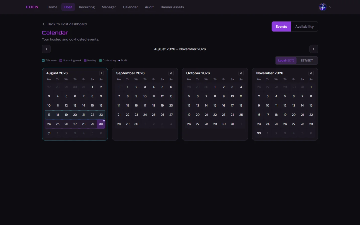
Task: Click the This week legend swatch
Action: 43,60
